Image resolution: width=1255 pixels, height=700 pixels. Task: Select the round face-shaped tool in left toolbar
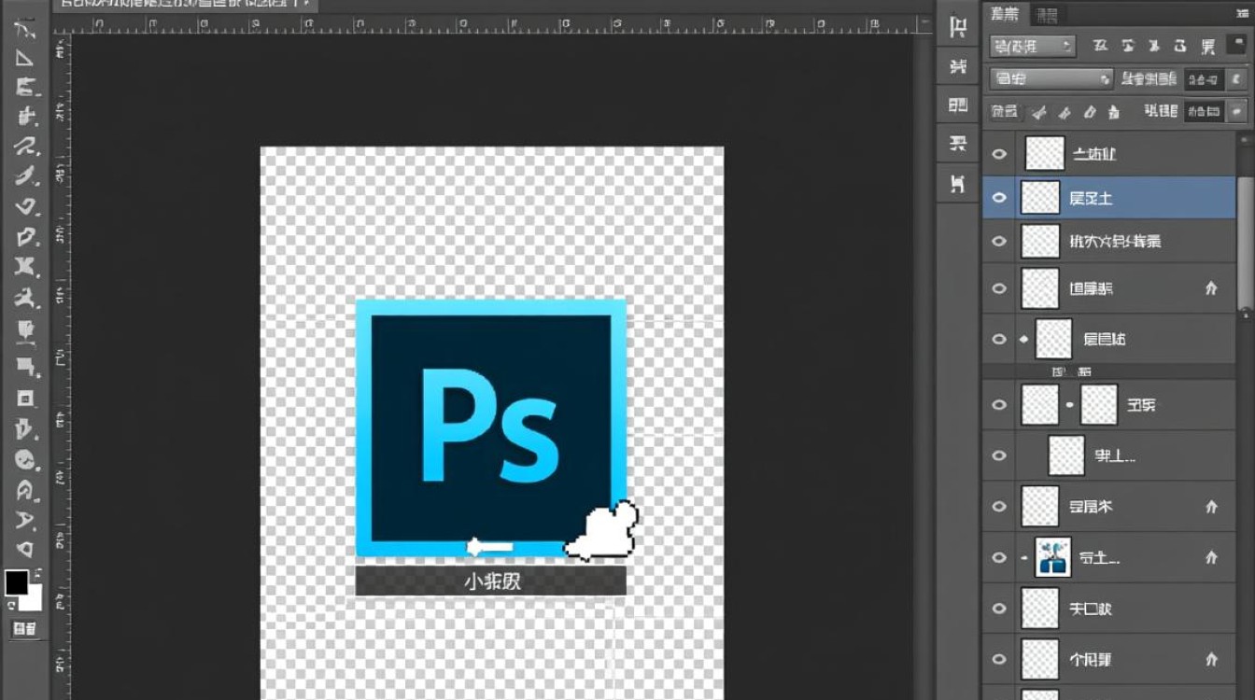tap(25, 459)
